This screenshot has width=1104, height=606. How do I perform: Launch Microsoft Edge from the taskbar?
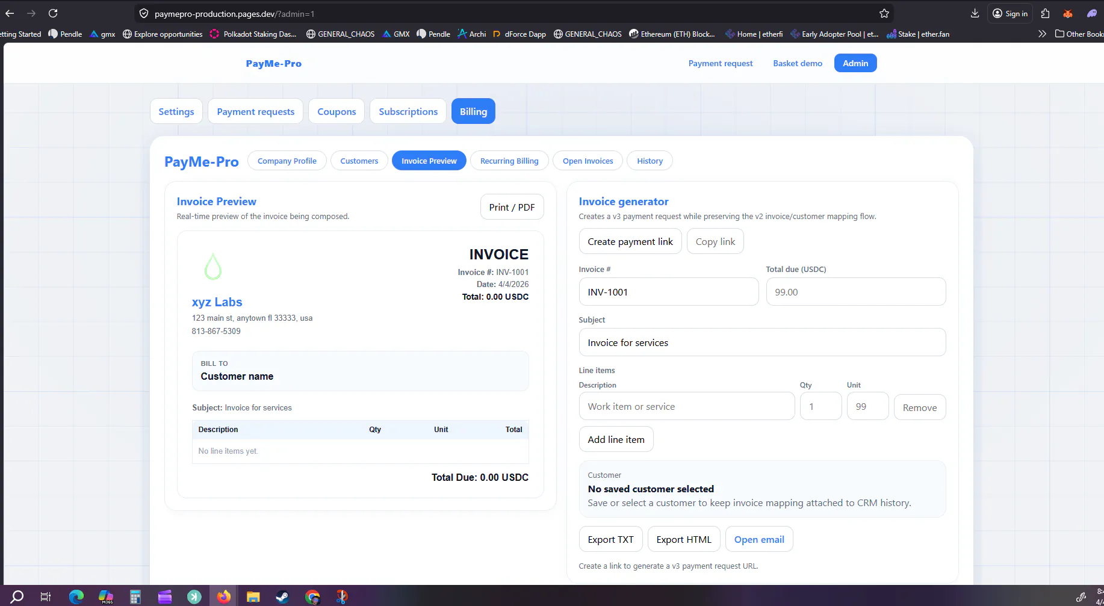click(76, 596)
